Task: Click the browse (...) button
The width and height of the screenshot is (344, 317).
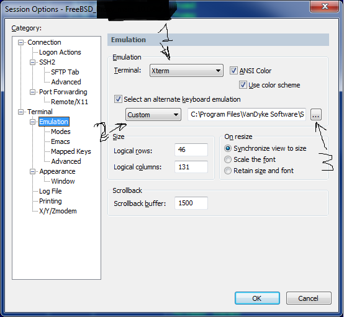Action: coord(316,114)
